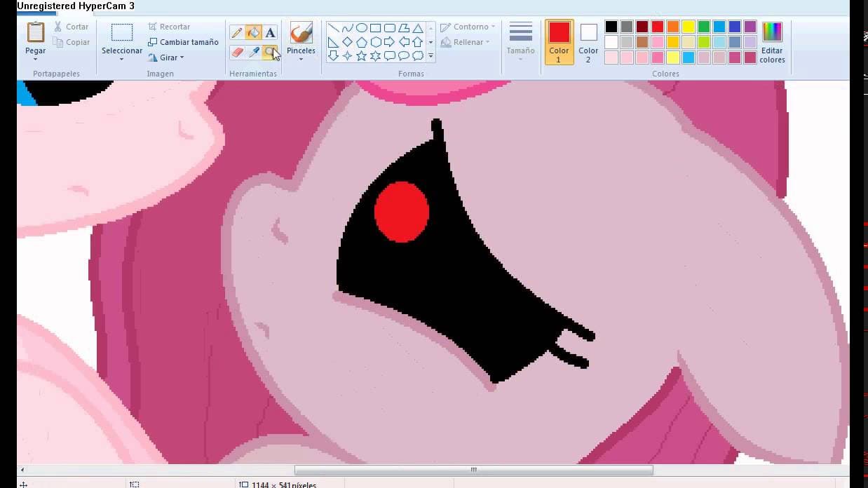868x488 pixels.
Task: Click the Recortar crop button
Action: point(169,27)
